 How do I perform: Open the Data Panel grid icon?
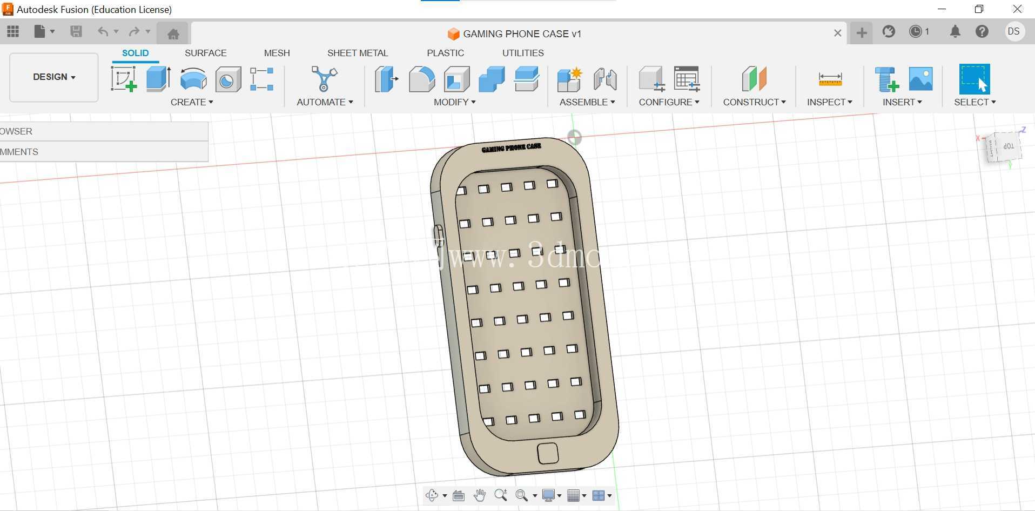[x=13, y=32]
